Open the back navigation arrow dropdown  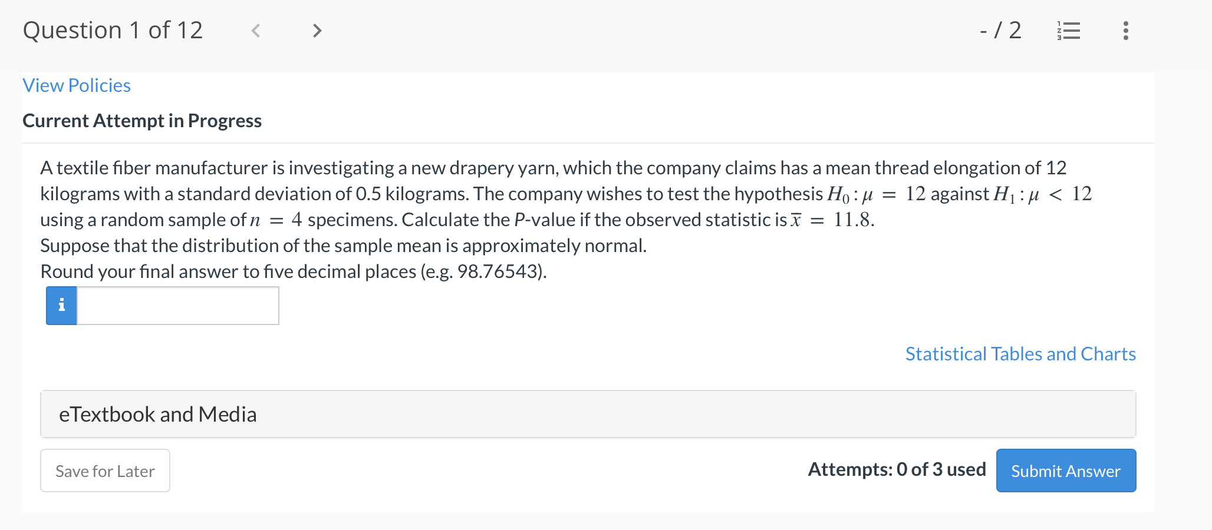pos(256,31)
